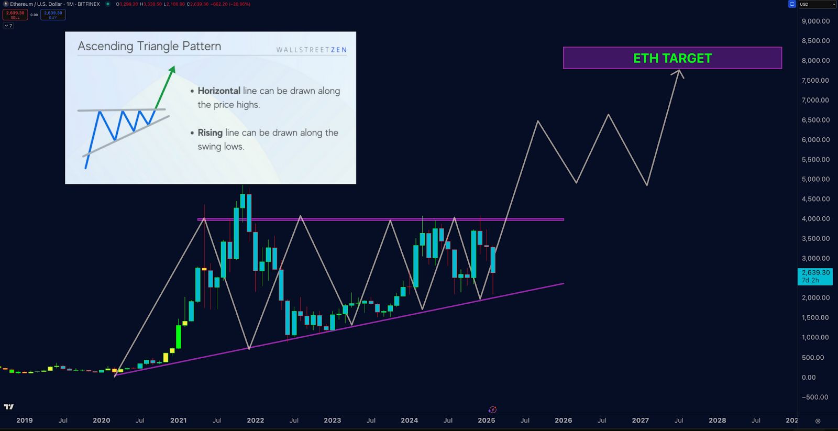The width and height of the screenshot is (838, 431).
Task: Select the Ascending Triangle Pattern image
Action: (x=211, y=108)
